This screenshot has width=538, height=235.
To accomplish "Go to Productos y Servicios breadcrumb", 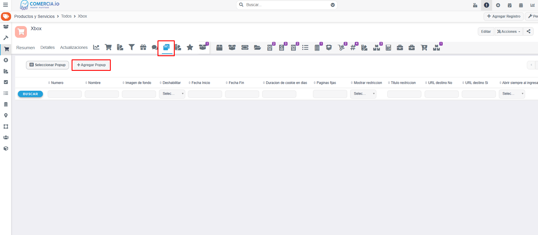I will pos(34,16).
